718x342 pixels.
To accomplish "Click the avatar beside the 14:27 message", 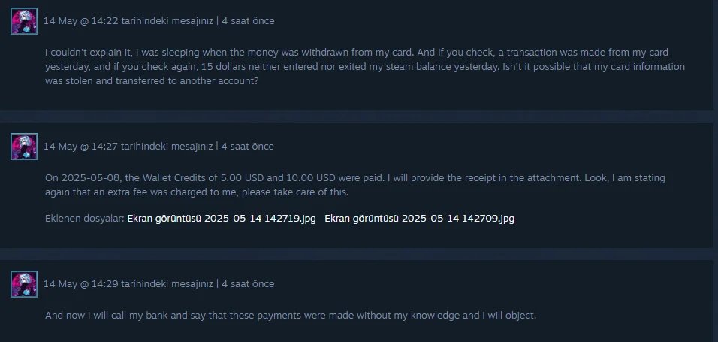I will click(x=24, y=147).
